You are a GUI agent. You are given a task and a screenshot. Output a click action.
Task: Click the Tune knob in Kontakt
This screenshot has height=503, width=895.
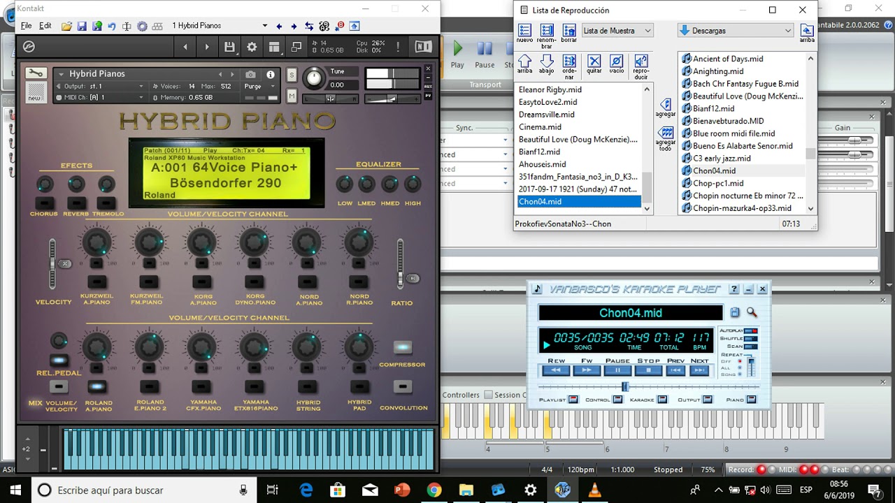click(x=315, y=77)
